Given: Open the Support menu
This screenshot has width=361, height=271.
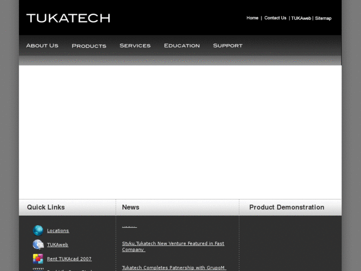Looking at the screenshot, I should [228, 46].
